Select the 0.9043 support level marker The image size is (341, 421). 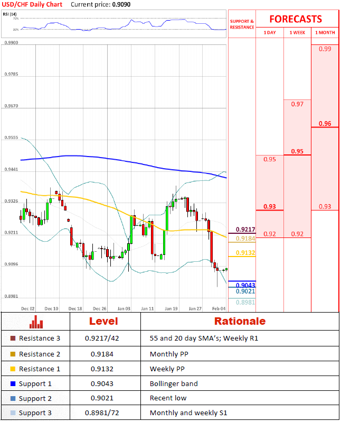245,285
